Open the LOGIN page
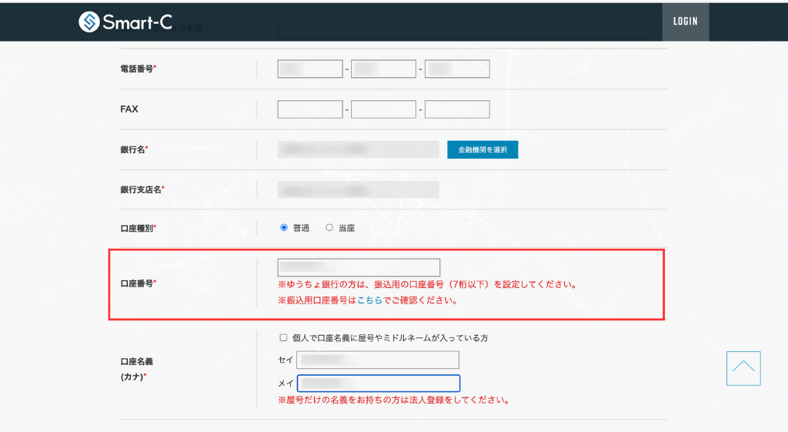This screenshot has width=788, height=432. click(x=686, y=21)
